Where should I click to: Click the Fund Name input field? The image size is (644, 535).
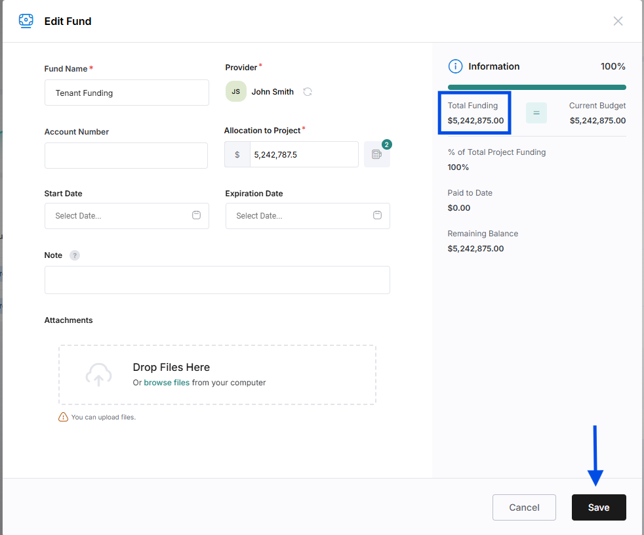(127, 93)
